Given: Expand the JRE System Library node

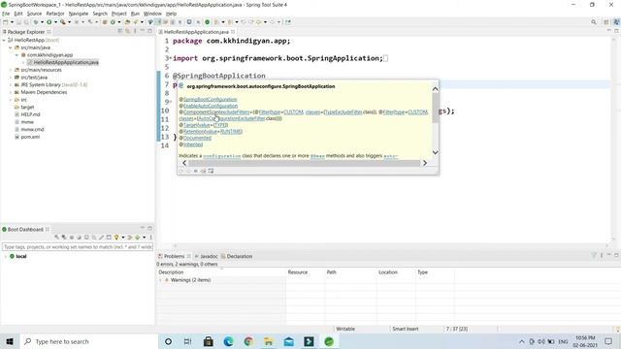Looking at the screenshot, I should coord(11,84).
